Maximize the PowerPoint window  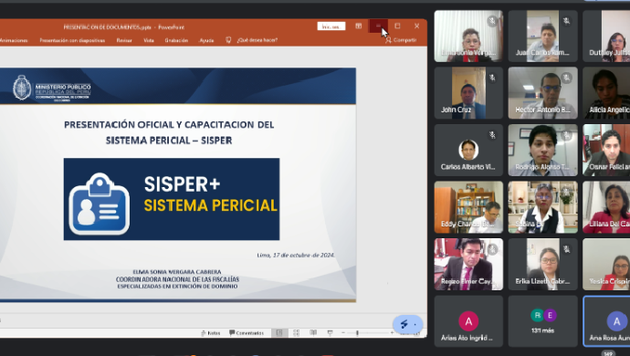click(397, 26)
